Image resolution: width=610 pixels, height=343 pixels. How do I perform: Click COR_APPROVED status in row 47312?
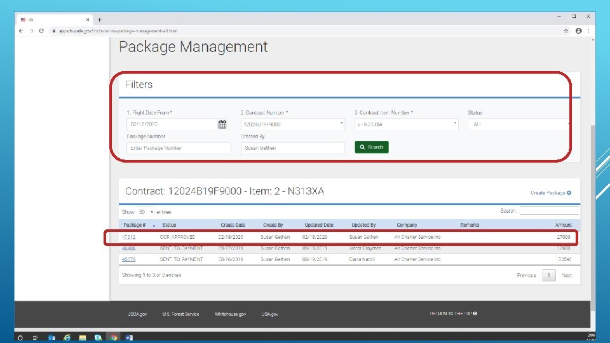(x=177, y=237)
